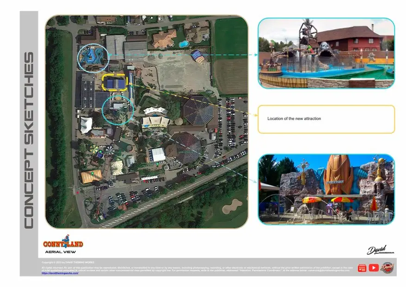406x287 pixels.
Task: Open the davidthemingworks.com link in footer
Action: click(x=60, y=273)
